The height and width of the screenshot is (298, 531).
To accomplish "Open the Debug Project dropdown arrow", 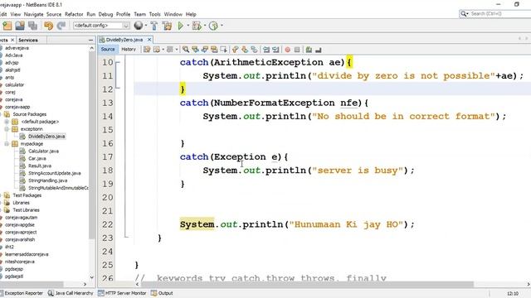I will tap(205, 26).
